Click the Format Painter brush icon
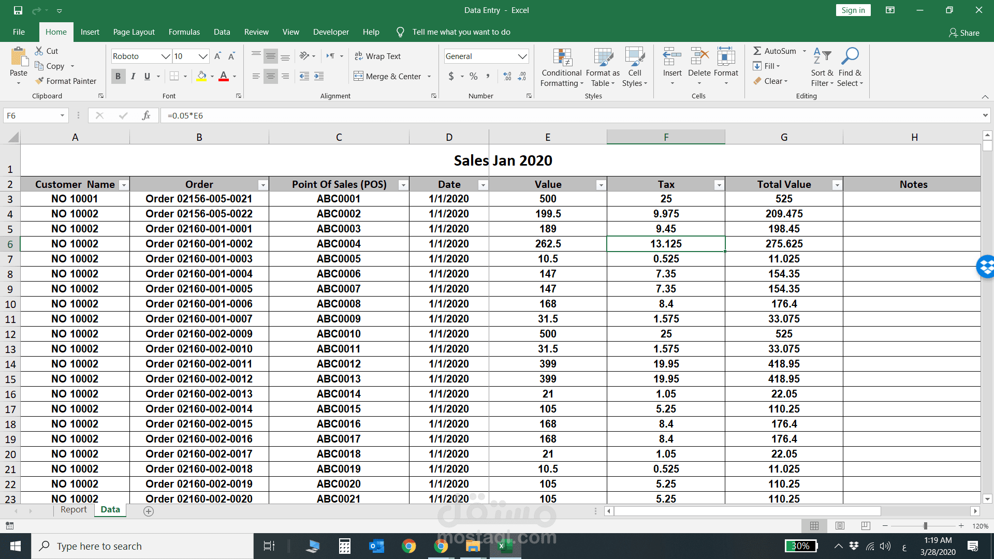 tap(39, 81)
